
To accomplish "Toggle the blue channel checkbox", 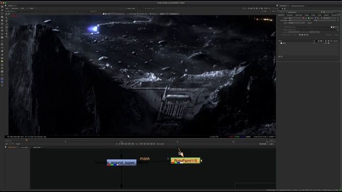I will 315,18.
